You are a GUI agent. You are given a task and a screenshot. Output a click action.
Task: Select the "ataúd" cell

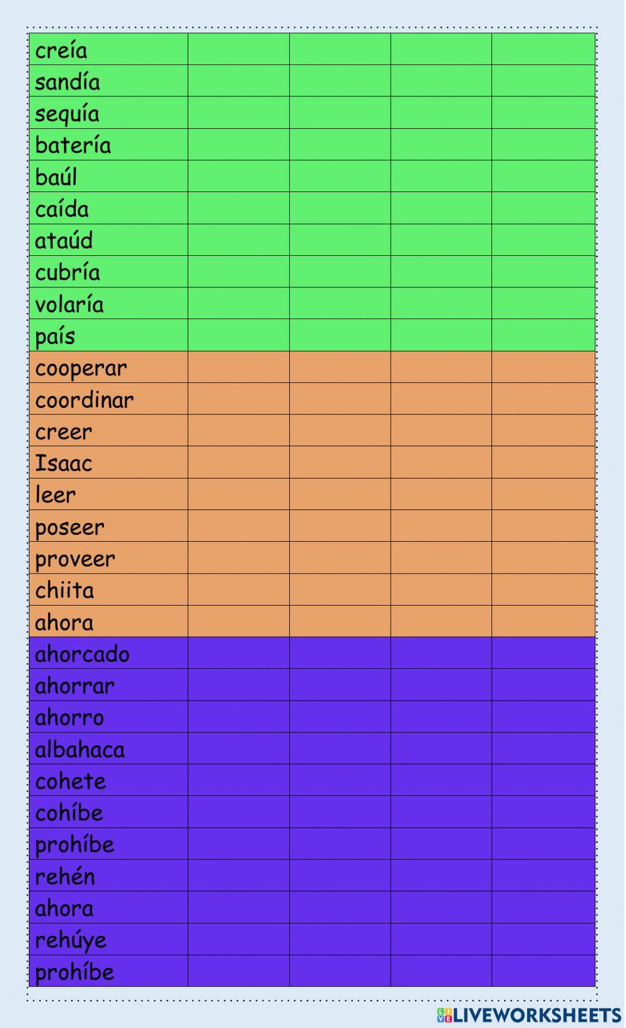point(64,240)
